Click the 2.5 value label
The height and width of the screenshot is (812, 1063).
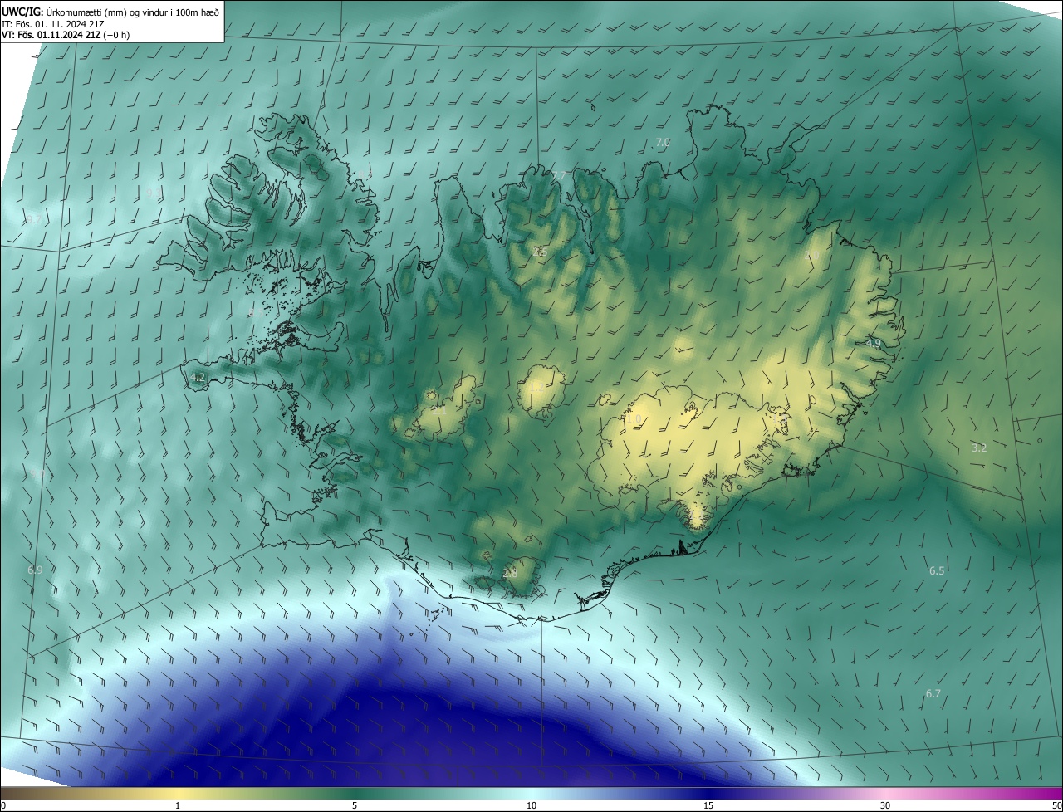(541, 251)
